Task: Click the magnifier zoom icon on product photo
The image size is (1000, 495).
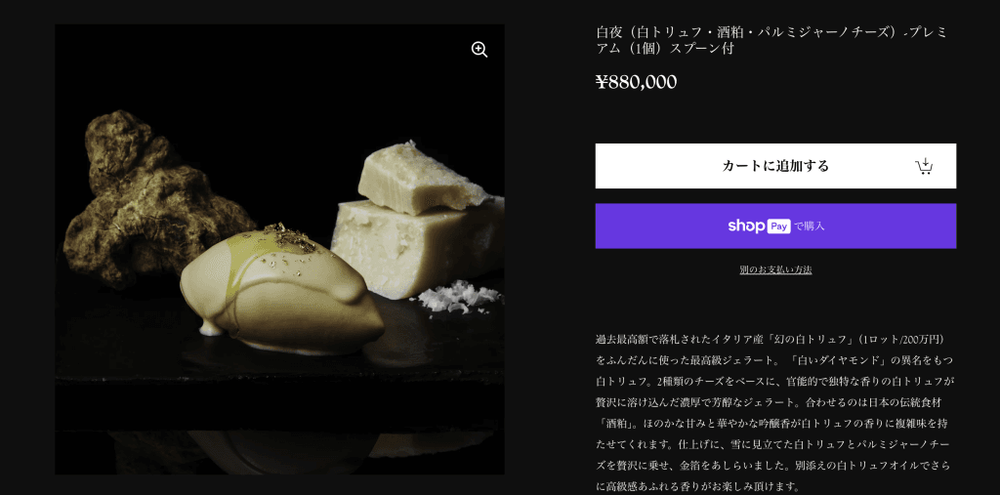Action: [479, 50]
